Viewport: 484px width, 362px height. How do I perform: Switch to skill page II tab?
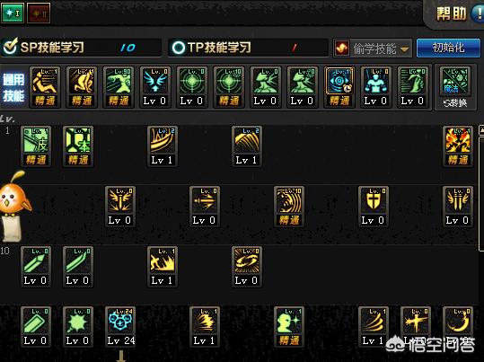coord(39,13)
